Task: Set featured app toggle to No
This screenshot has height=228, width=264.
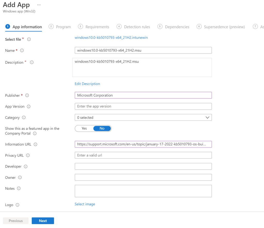Action: (102, 128)
